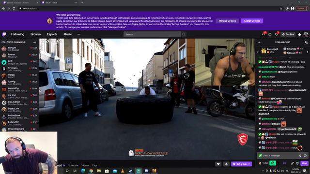Screen dimensions: 310x174
Task: Show previous gift leaderboard entries
Action: (x=258, y=52)
